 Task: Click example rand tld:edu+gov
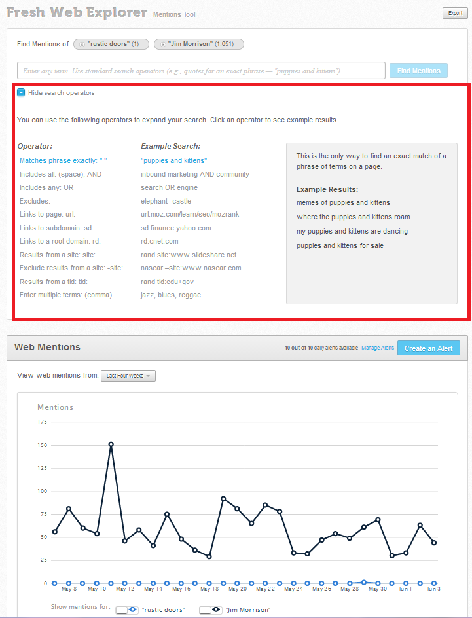pyautogui.click(x=167, y=282)
